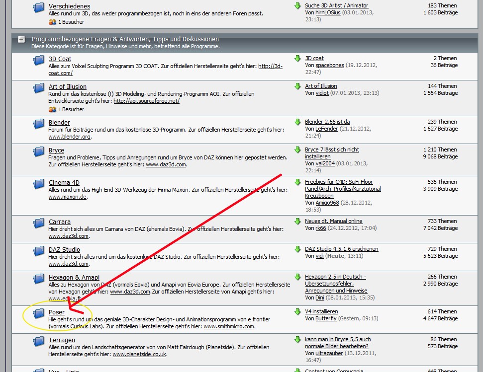Open the Art of Illusion forum

coord(68,87)
